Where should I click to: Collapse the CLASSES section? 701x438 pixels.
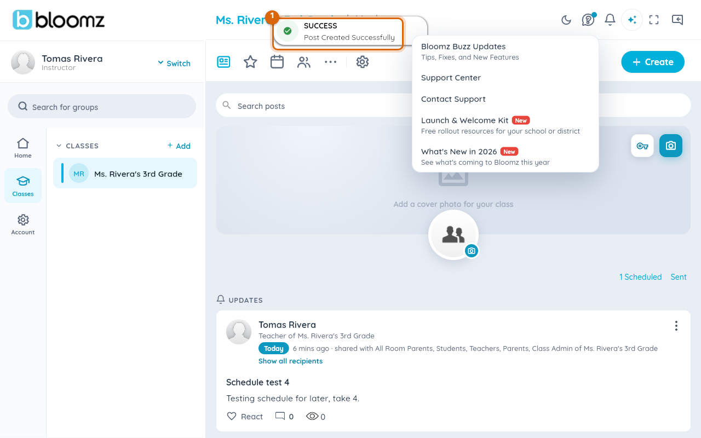tap(78, 146)
